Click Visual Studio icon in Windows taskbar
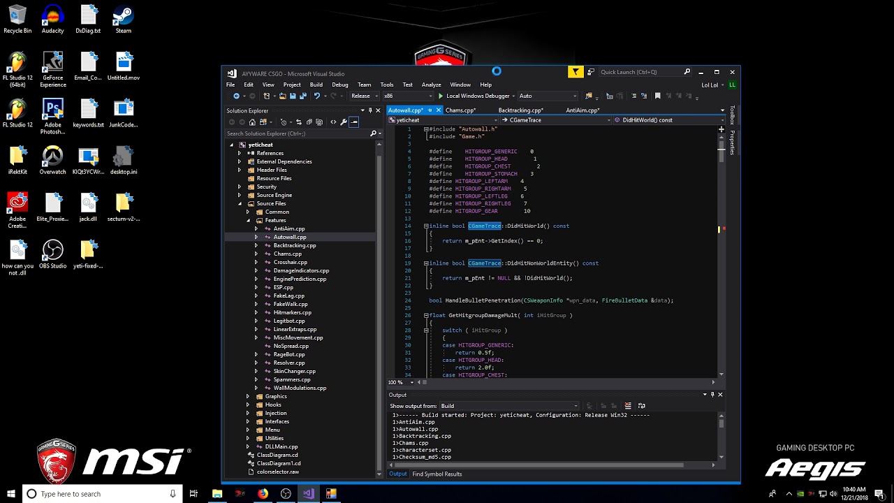Image resolution: width=894 pixels, height=503 pixels. pos(309,494)
